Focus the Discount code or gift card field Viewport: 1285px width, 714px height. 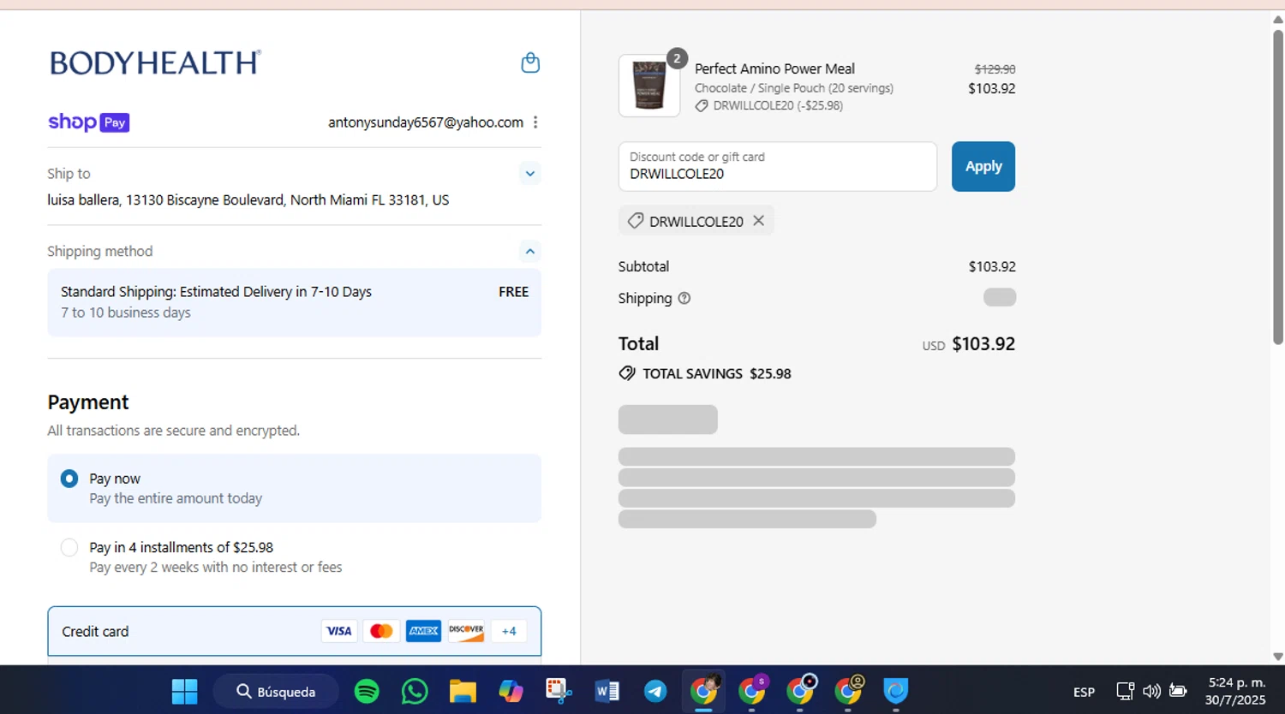coord(778,166)
